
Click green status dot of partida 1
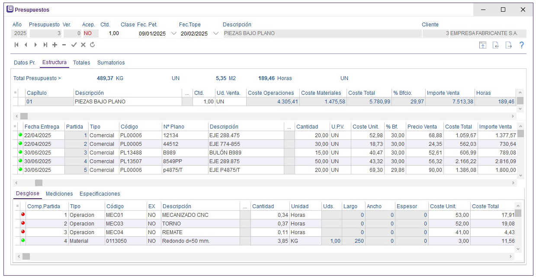click(20, 135)
